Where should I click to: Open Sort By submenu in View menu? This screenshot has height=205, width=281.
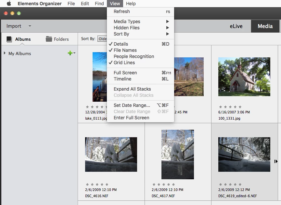coord(140,34)
